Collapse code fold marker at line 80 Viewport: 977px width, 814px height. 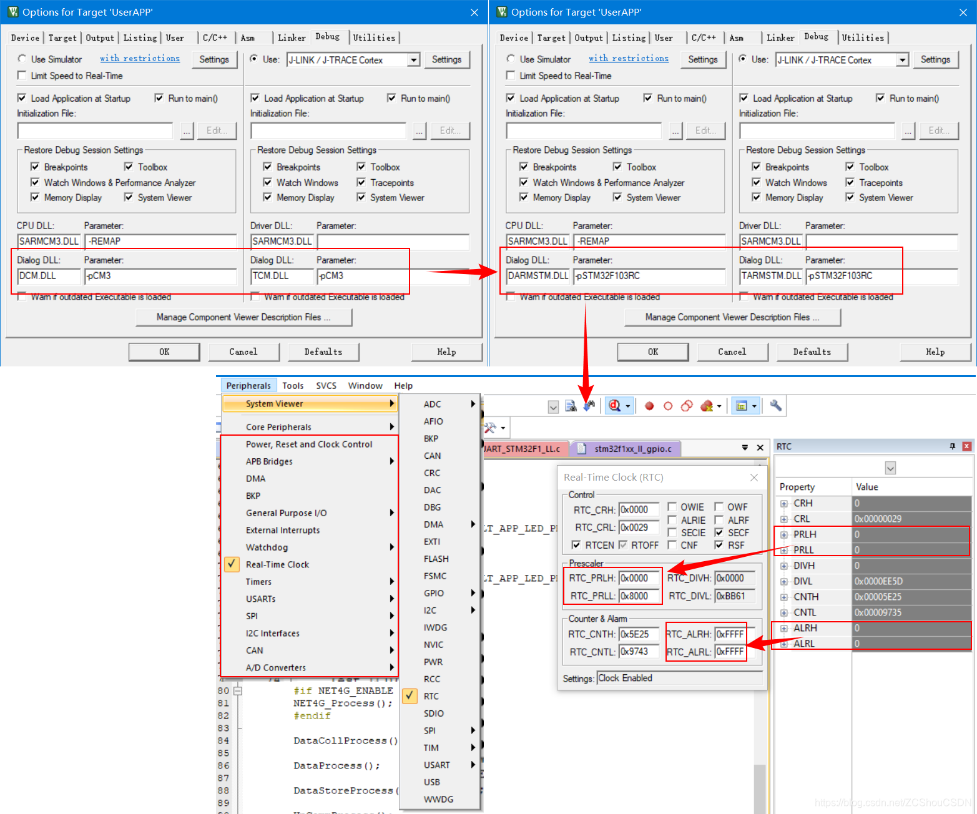click(238, 691)
